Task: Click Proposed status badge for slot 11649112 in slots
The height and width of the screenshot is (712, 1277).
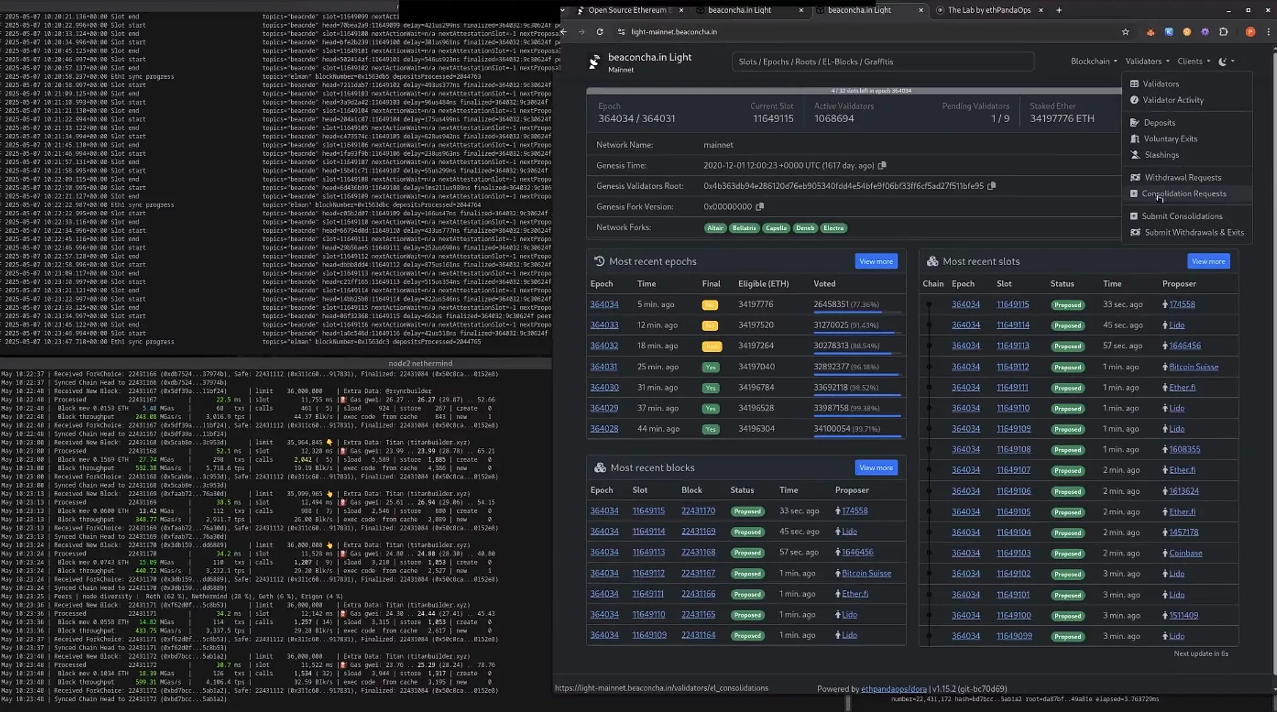Action: click(1067, 367)
